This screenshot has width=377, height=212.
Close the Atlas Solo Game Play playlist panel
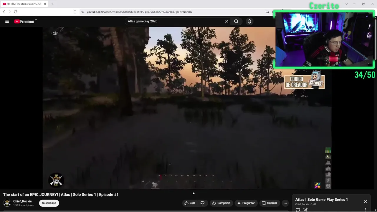[x=366, y=201]
